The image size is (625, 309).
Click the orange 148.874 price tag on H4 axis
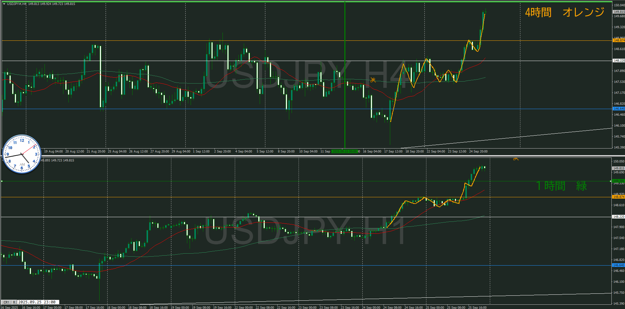618,40
